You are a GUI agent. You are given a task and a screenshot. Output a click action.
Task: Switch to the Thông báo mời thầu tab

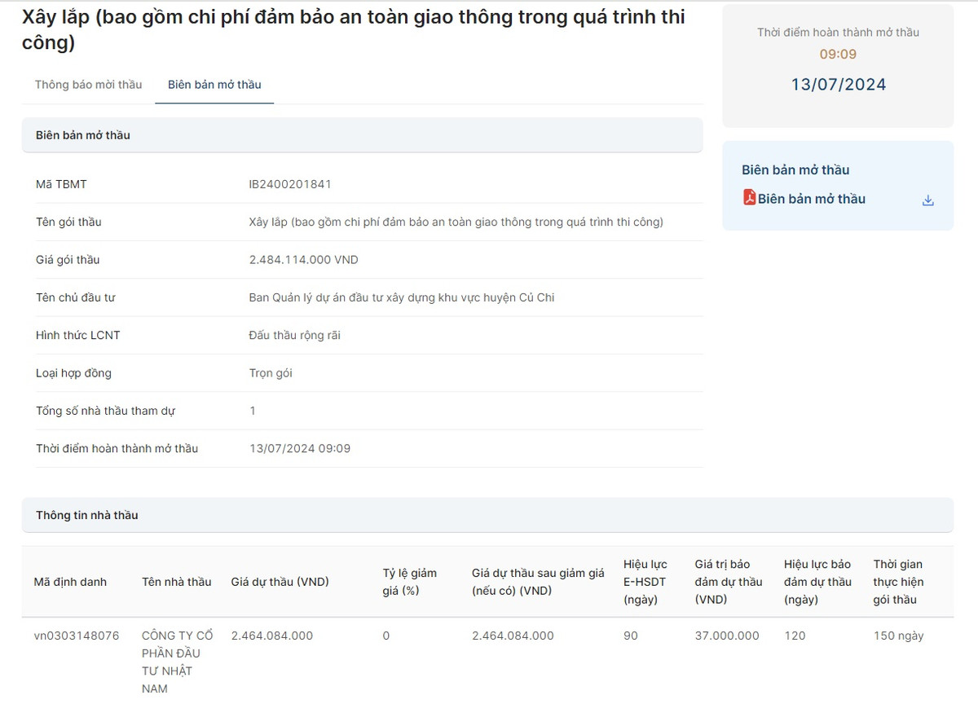point(88,85)
